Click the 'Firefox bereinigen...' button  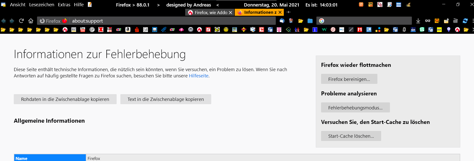point(349,79)
